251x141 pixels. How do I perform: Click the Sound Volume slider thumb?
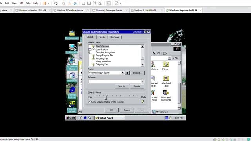pyautogui.click(x=106, y=98)
